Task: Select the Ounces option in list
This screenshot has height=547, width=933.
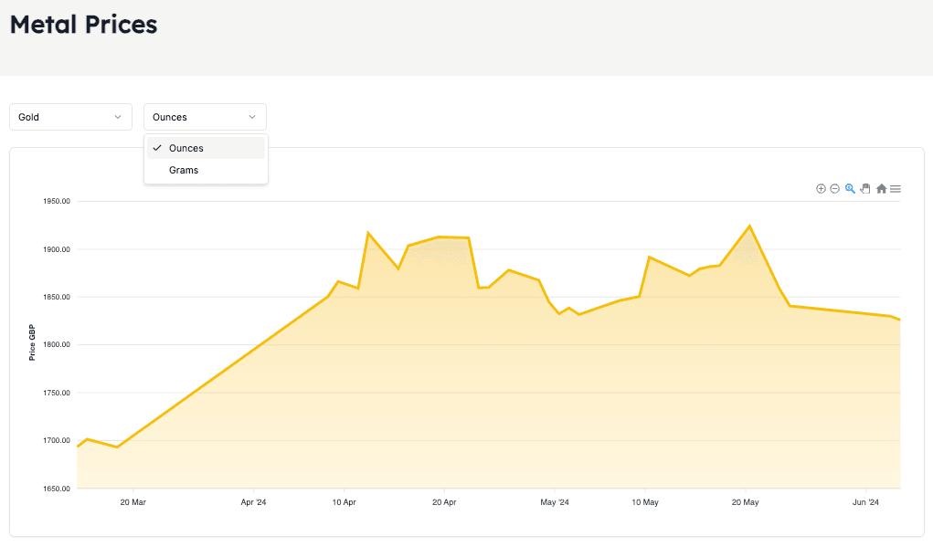Action: click(x=186, y=148)
